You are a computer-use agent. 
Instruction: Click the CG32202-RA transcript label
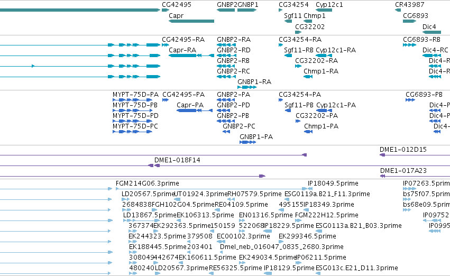click(x=317, y=60)
